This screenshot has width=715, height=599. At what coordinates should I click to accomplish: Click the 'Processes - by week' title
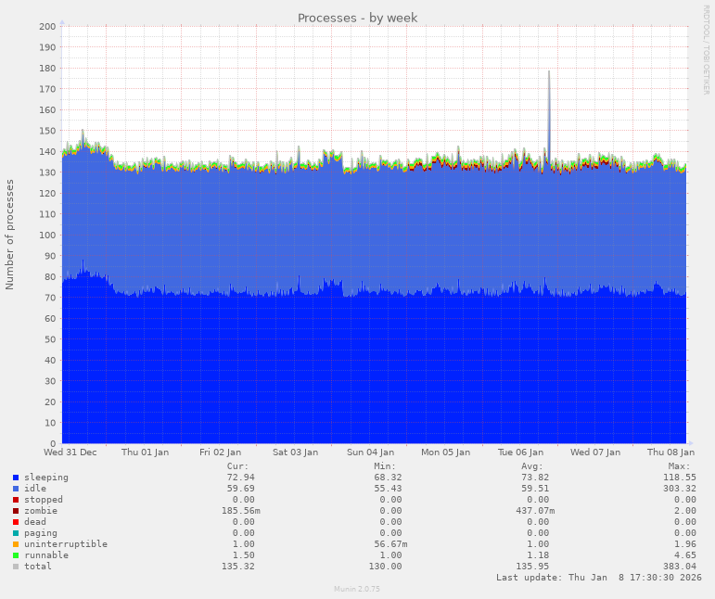357,18
